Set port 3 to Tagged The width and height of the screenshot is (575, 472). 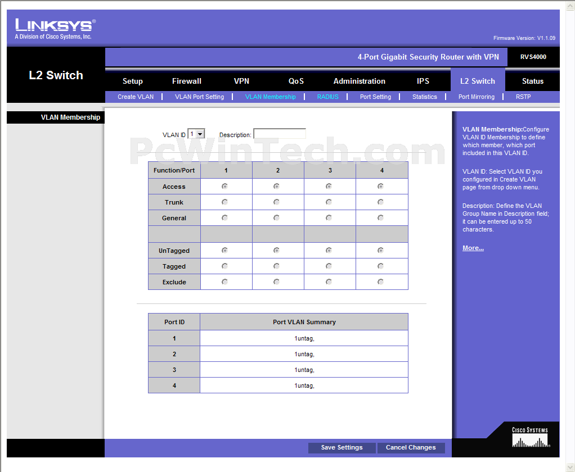(329, 266)
